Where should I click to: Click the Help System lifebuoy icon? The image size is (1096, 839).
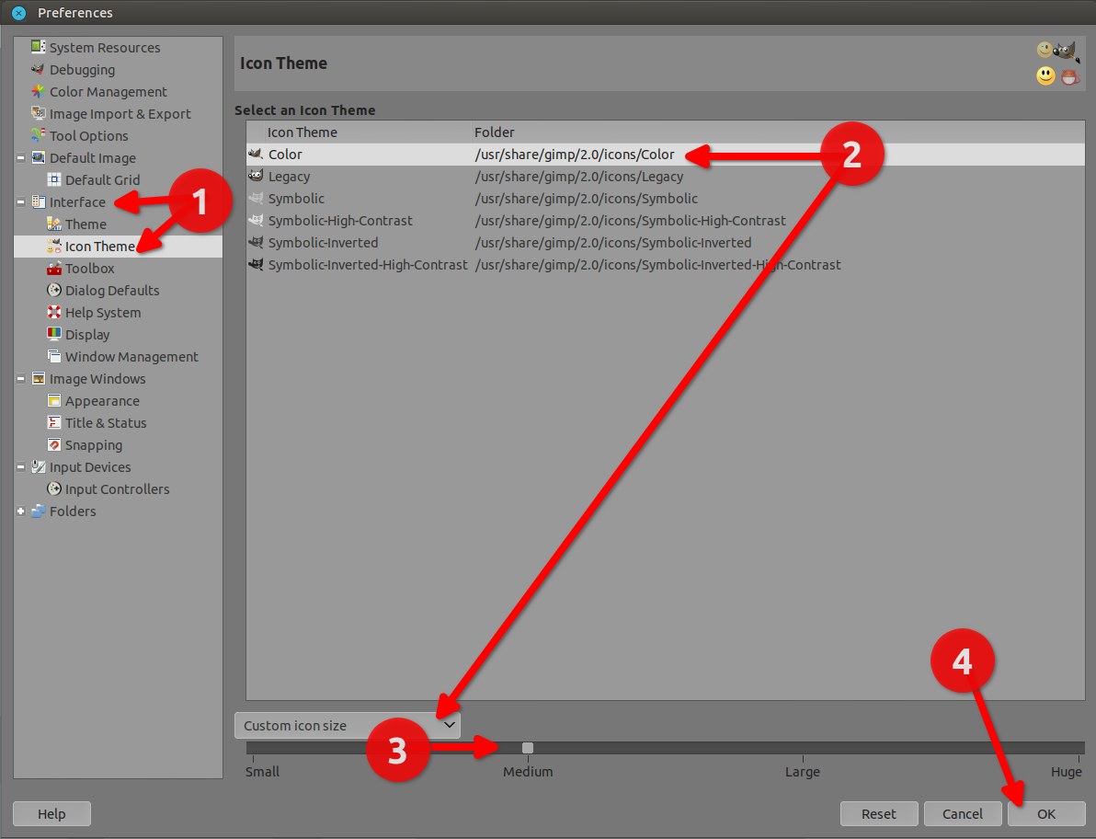pyautogui.click(x=54, y=312)
